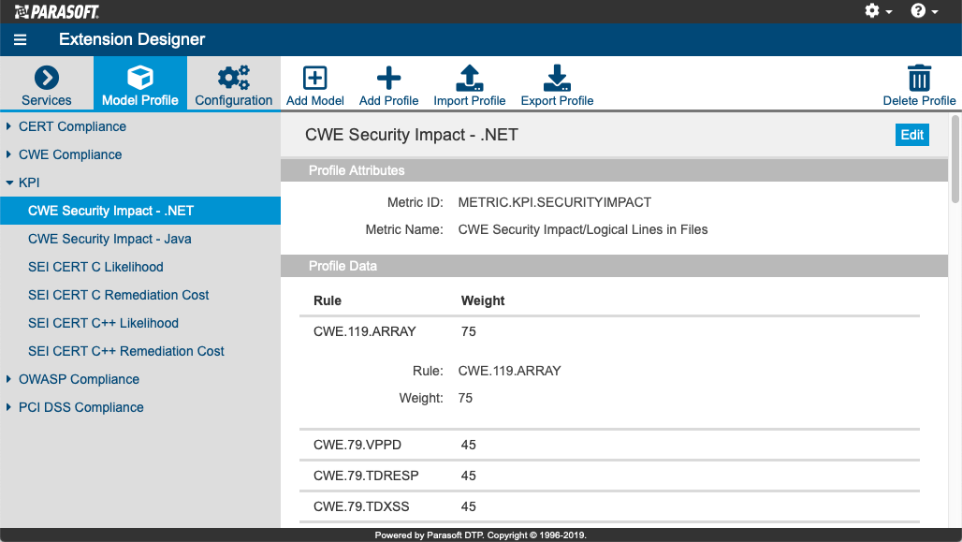Click the Edit button
This screenshot has width=962, height=542.
point(911,135)
